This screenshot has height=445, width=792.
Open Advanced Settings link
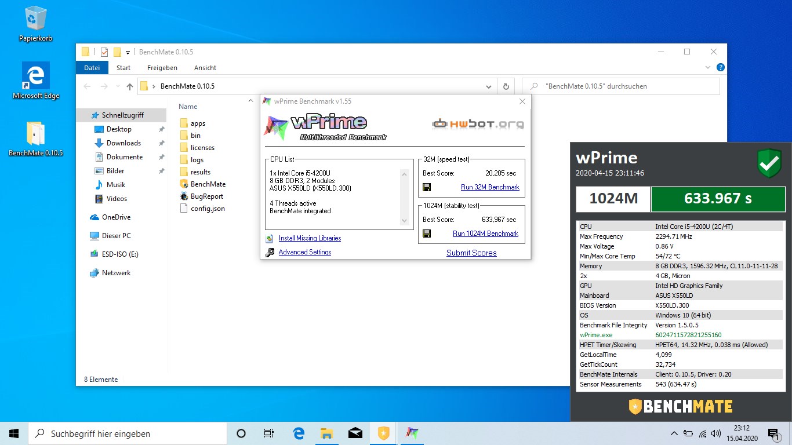click(x=305, y=252)
